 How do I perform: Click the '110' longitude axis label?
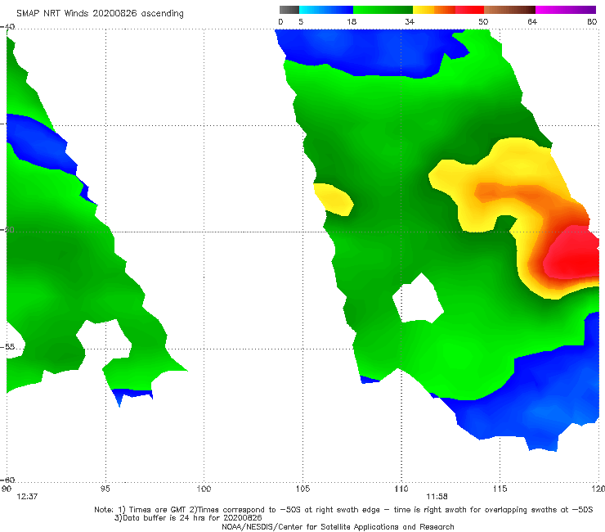pos(401,489)
